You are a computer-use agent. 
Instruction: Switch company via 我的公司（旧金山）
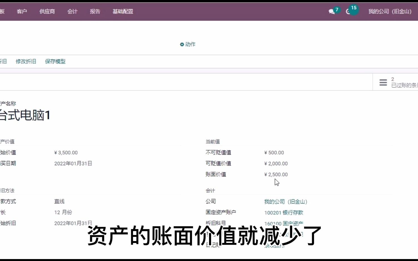(390, 11)
